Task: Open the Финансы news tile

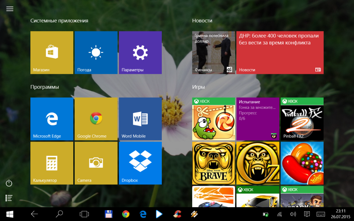Action: (214, 52)
